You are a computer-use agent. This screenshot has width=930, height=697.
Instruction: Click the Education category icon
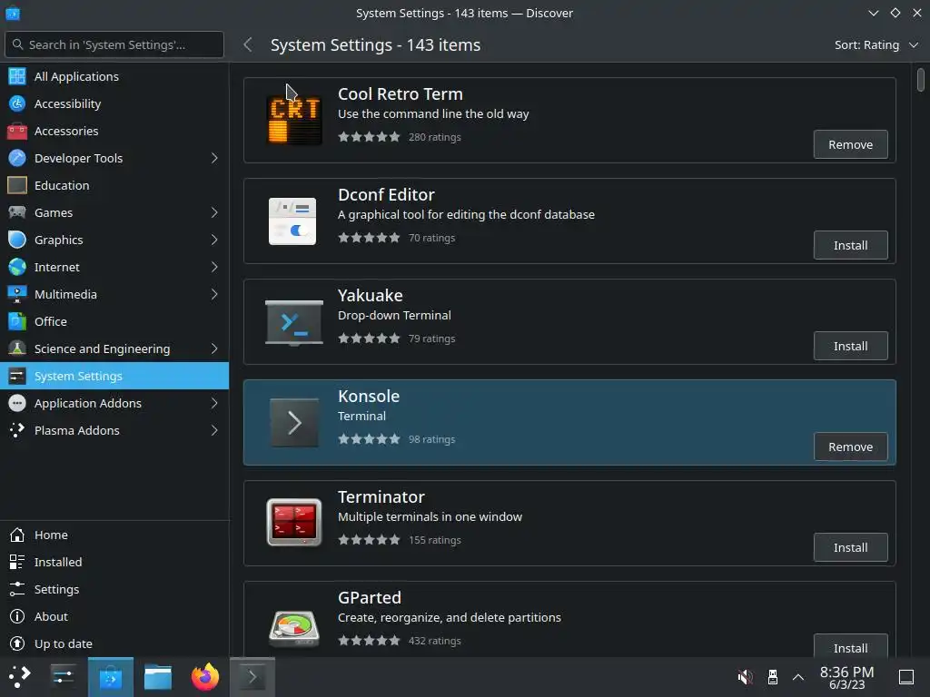(17, 185)
